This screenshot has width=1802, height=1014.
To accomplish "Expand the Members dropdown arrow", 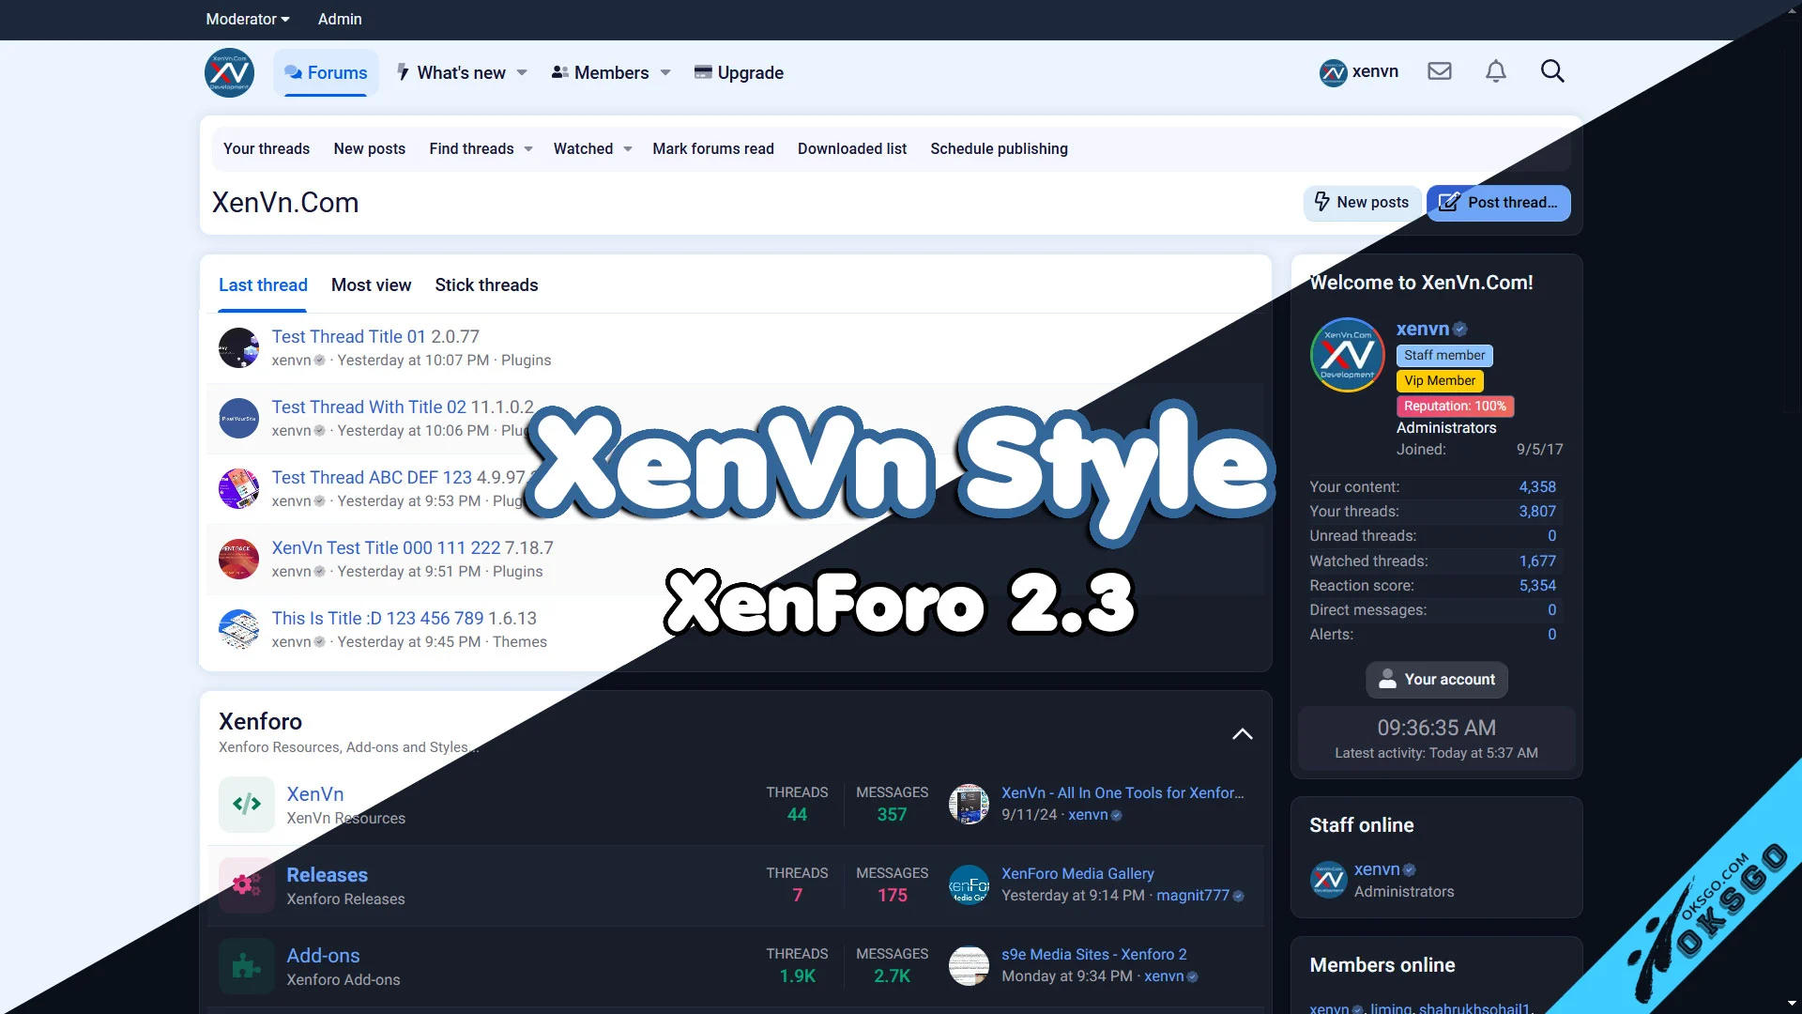I will 665,72.
